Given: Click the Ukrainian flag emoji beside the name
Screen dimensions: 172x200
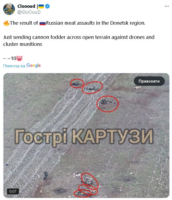Looking at the screenshot, I should pyautogui.click(x=41, y=6).
